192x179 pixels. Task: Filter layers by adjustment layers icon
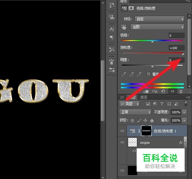[155, 104]
